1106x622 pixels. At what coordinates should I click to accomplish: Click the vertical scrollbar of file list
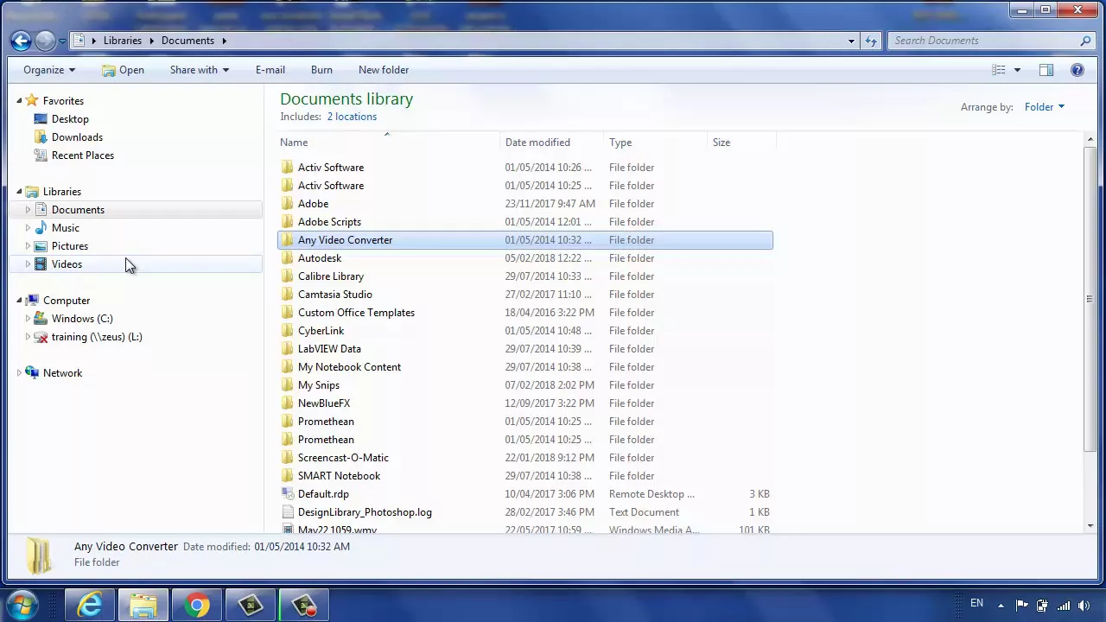point(1090,299)
